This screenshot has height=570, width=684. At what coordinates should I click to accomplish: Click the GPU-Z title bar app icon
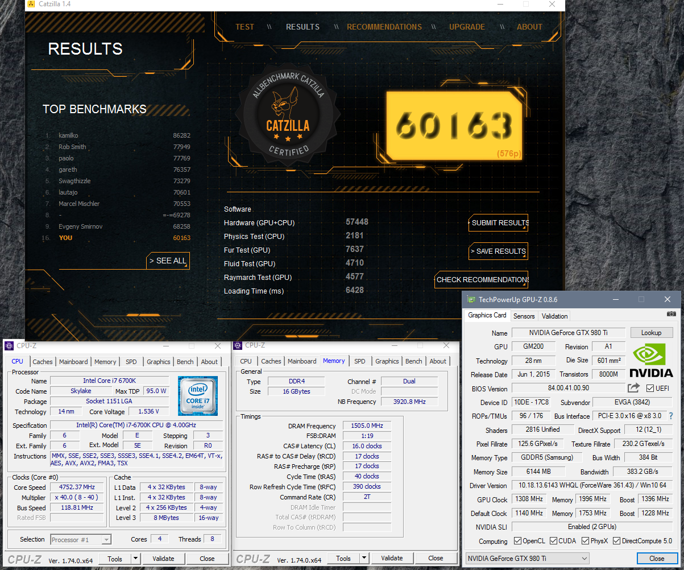point(471,299)
